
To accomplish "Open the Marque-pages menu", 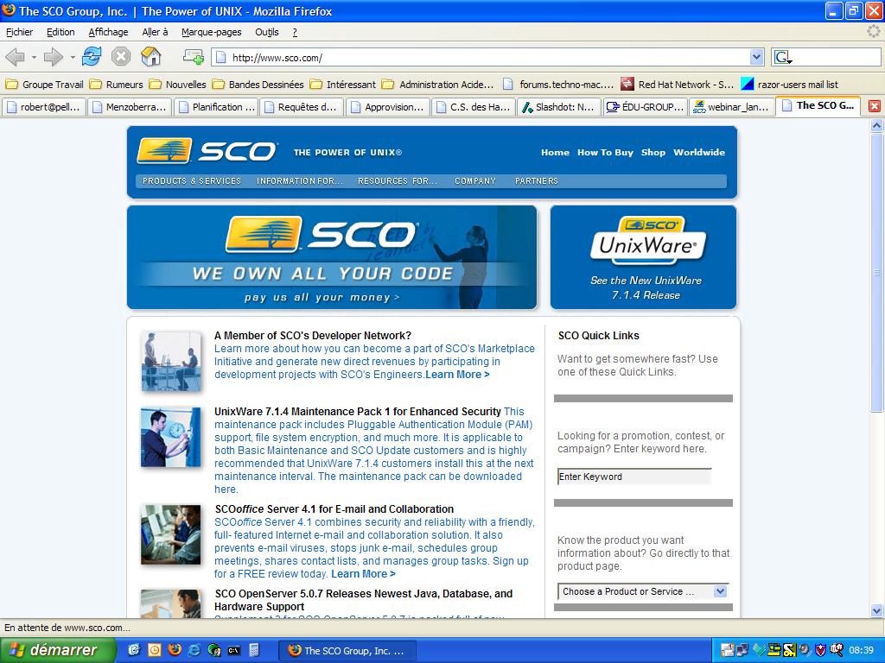I will coord(211,32).
